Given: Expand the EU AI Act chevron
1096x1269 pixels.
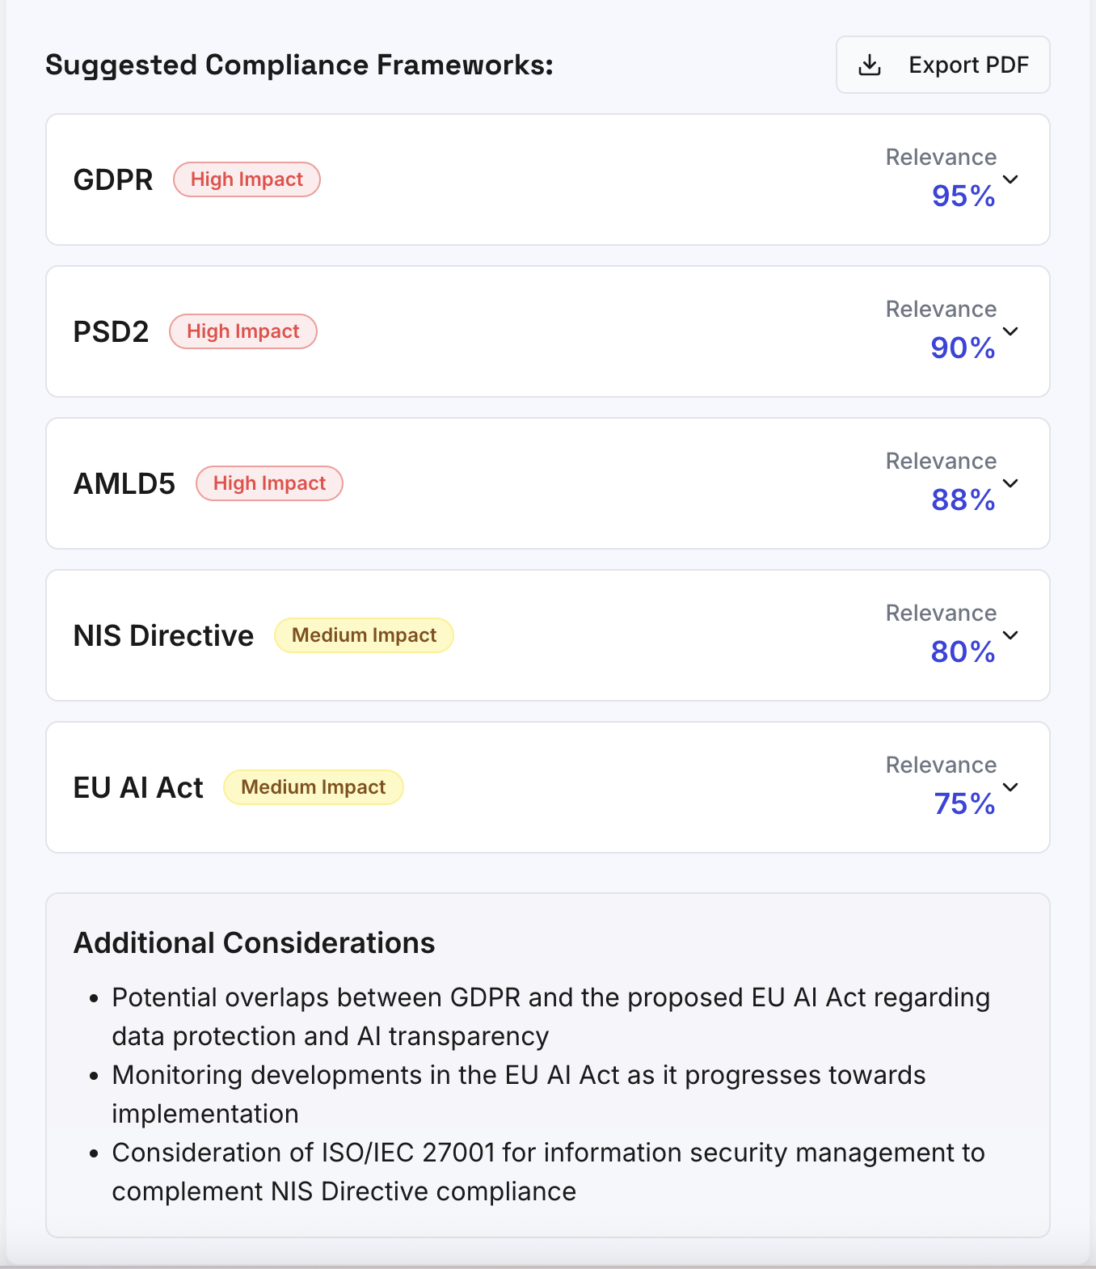Looking at the screenshot, I should tap(1010, 787).
